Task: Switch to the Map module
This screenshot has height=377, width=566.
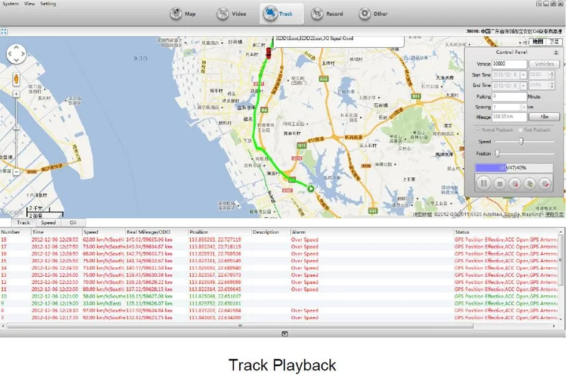Action: pos(183,14)
